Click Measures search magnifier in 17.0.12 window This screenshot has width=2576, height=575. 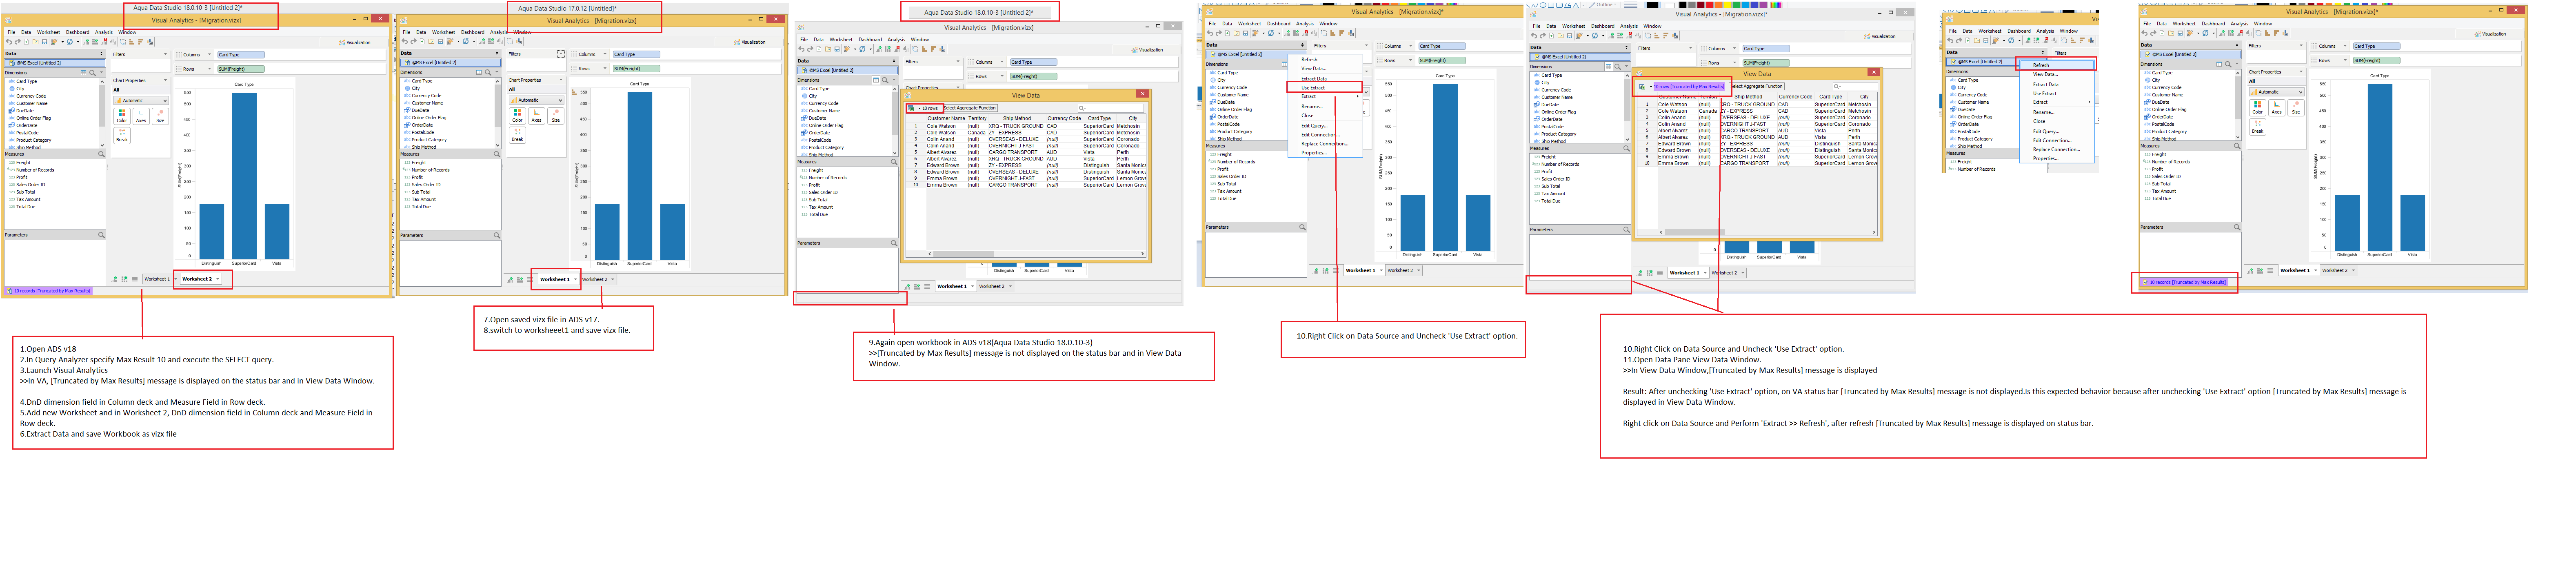pos(497,154)
